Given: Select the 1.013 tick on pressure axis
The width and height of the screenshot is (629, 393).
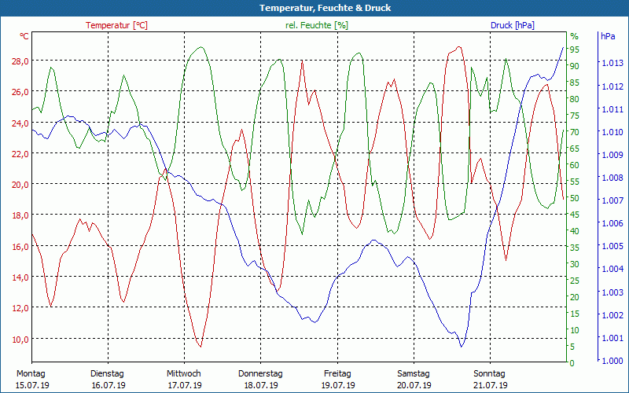Looking at the screenshot, I should coord(611,64).
